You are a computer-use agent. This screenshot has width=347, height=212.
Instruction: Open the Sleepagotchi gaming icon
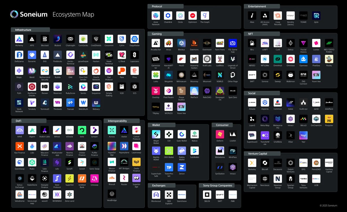pyautogui.click(x=220, y=91)
